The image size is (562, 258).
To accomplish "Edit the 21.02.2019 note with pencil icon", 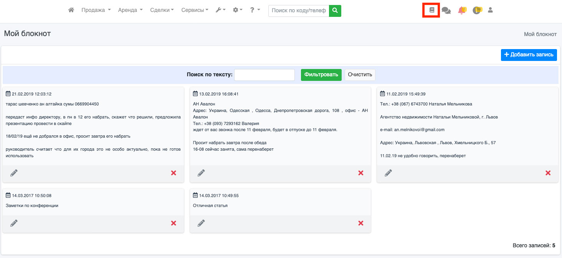I will [14, 173].
